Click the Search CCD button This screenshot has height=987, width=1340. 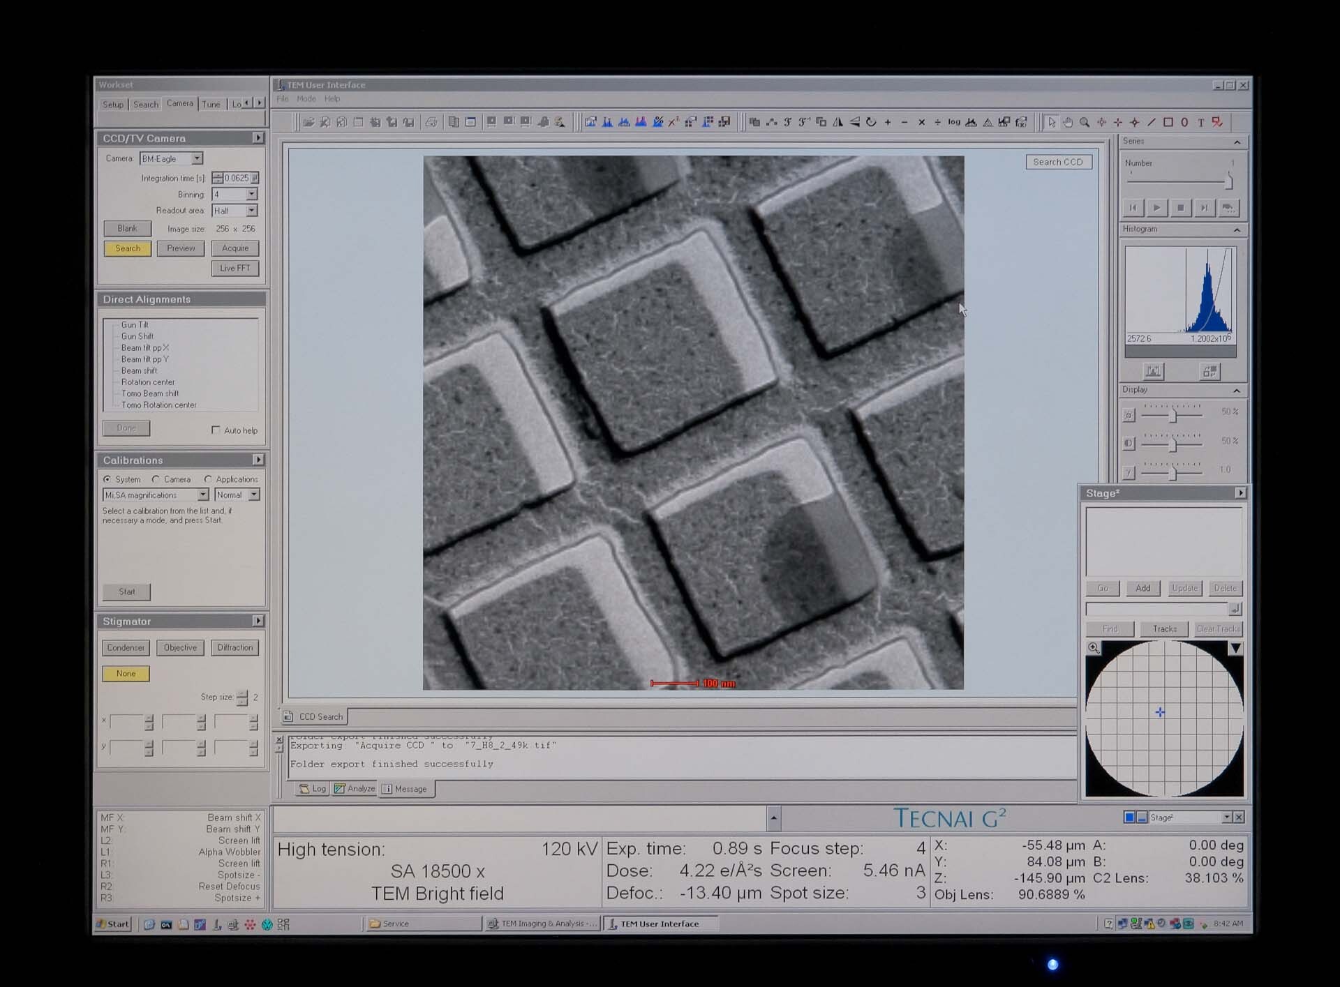pyautogui.click(x=1057, y=161)
